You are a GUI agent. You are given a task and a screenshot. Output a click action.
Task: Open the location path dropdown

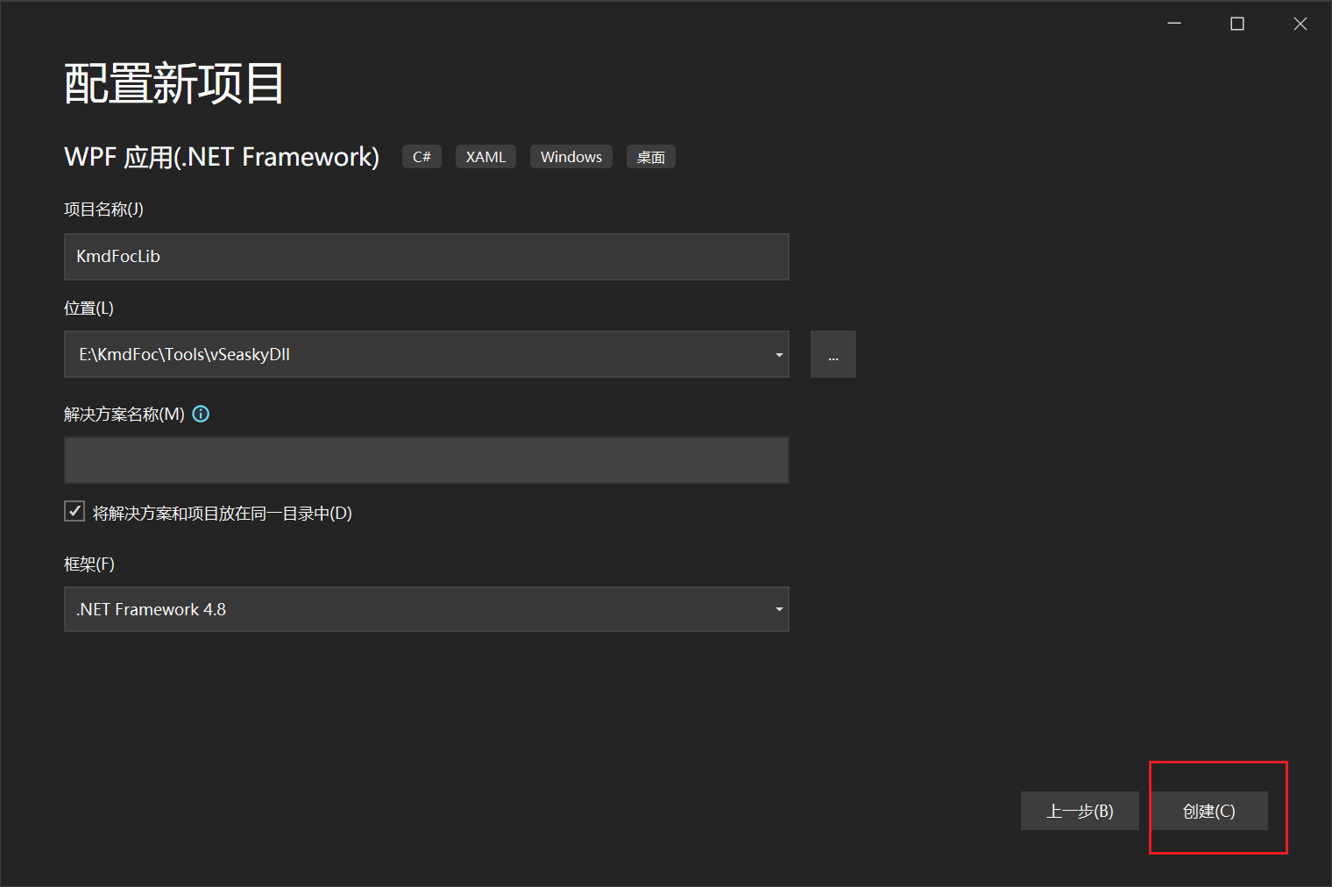779,354
